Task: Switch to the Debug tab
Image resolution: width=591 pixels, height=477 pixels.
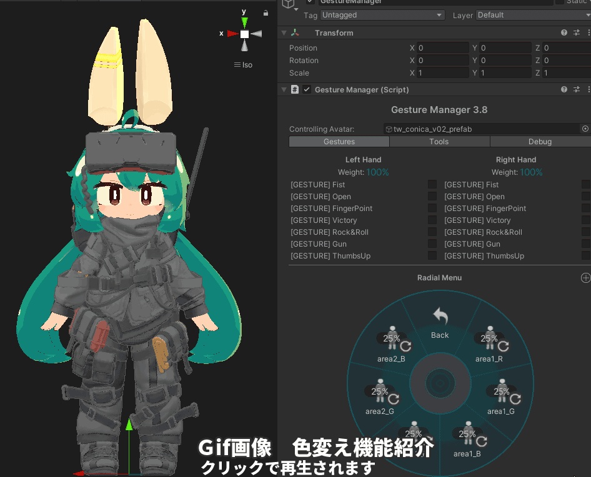Action: click(x=540, y=142)
